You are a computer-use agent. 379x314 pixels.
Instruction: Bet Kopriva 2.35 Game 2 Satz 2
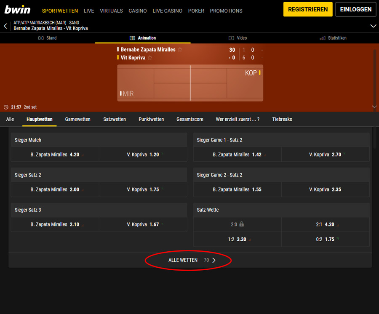click(326, 189)
